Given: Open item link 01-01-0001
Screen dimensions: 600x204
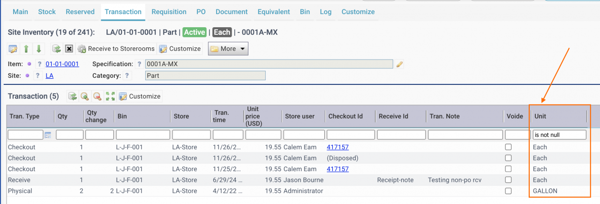Looking at the screenshot, I should point(62,64).
